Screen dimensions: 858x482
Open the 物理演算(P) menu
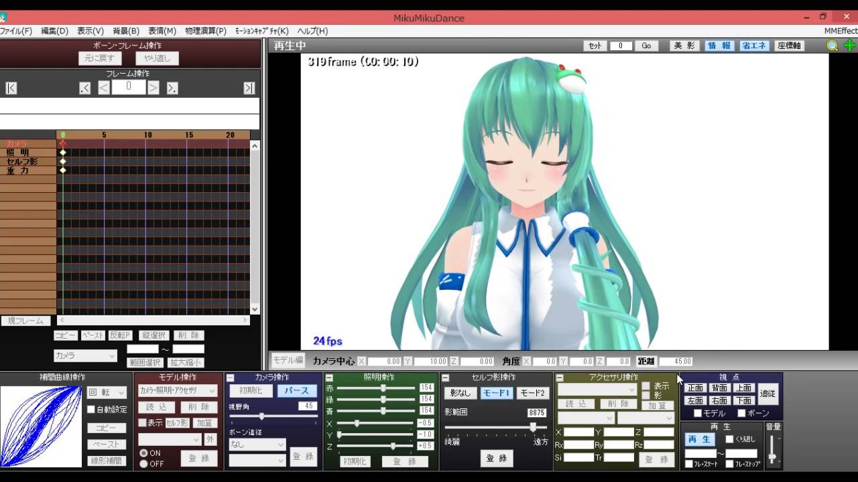coord(206,31)
